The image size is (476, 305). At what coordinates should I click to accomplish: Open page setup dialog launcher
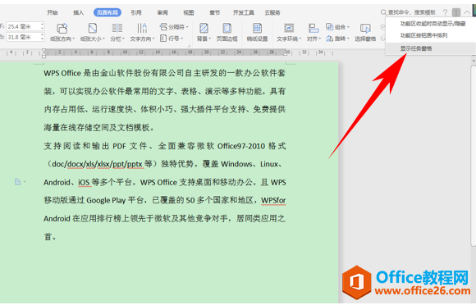pos(189,46)
